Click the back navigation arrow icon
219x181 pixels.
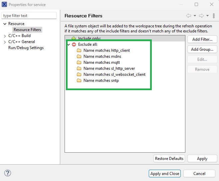coord(189,16)
